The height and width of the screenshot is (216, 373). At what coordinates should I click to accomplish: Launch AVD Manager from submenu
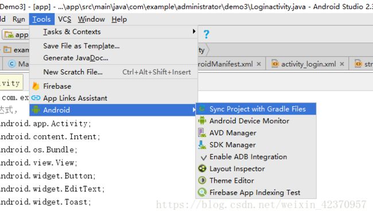pos(256,133)
